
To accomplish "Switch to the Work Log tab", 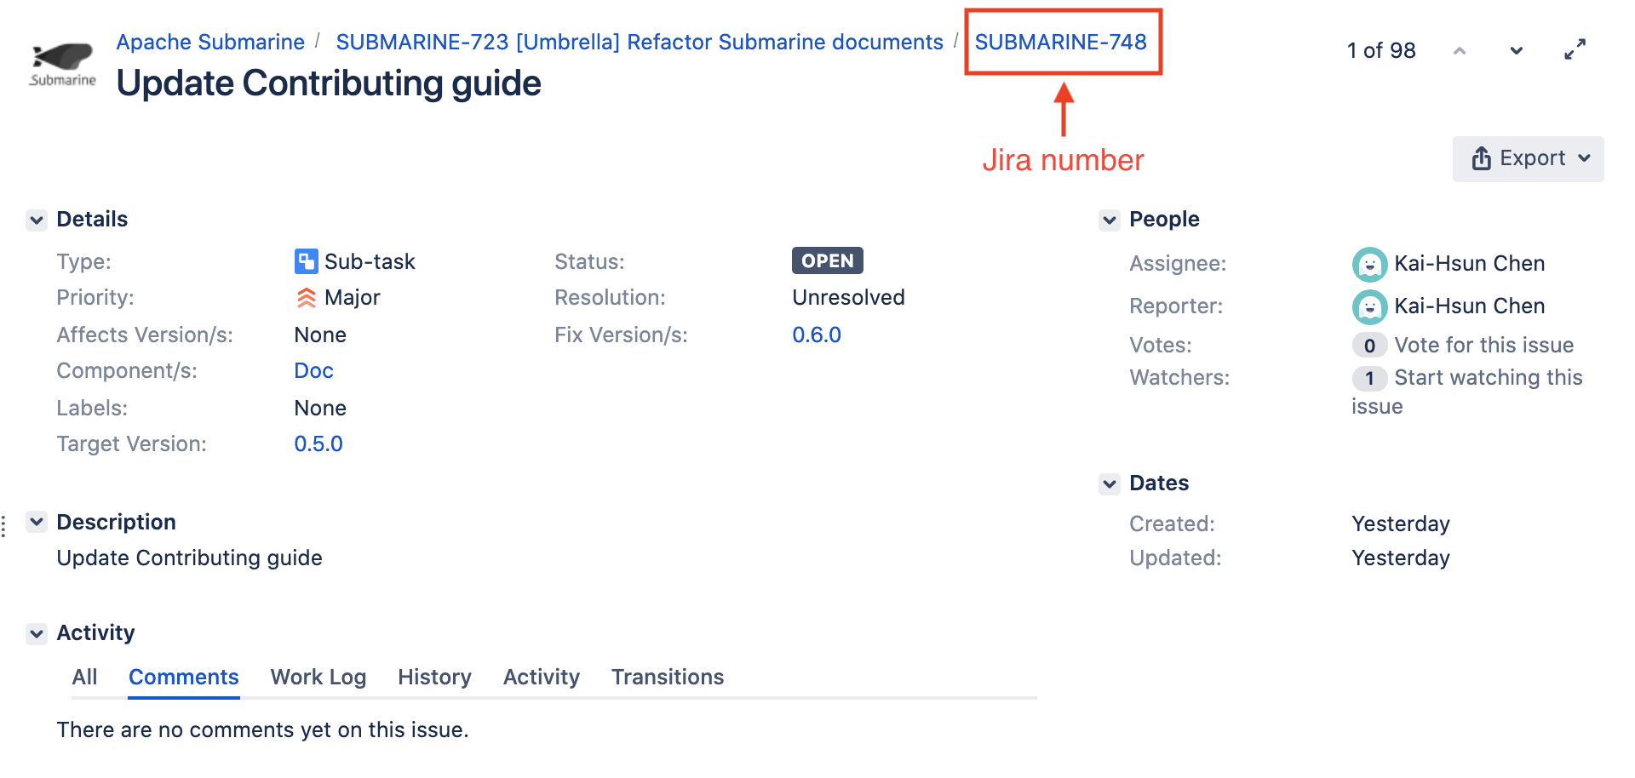I will (318, 678).
